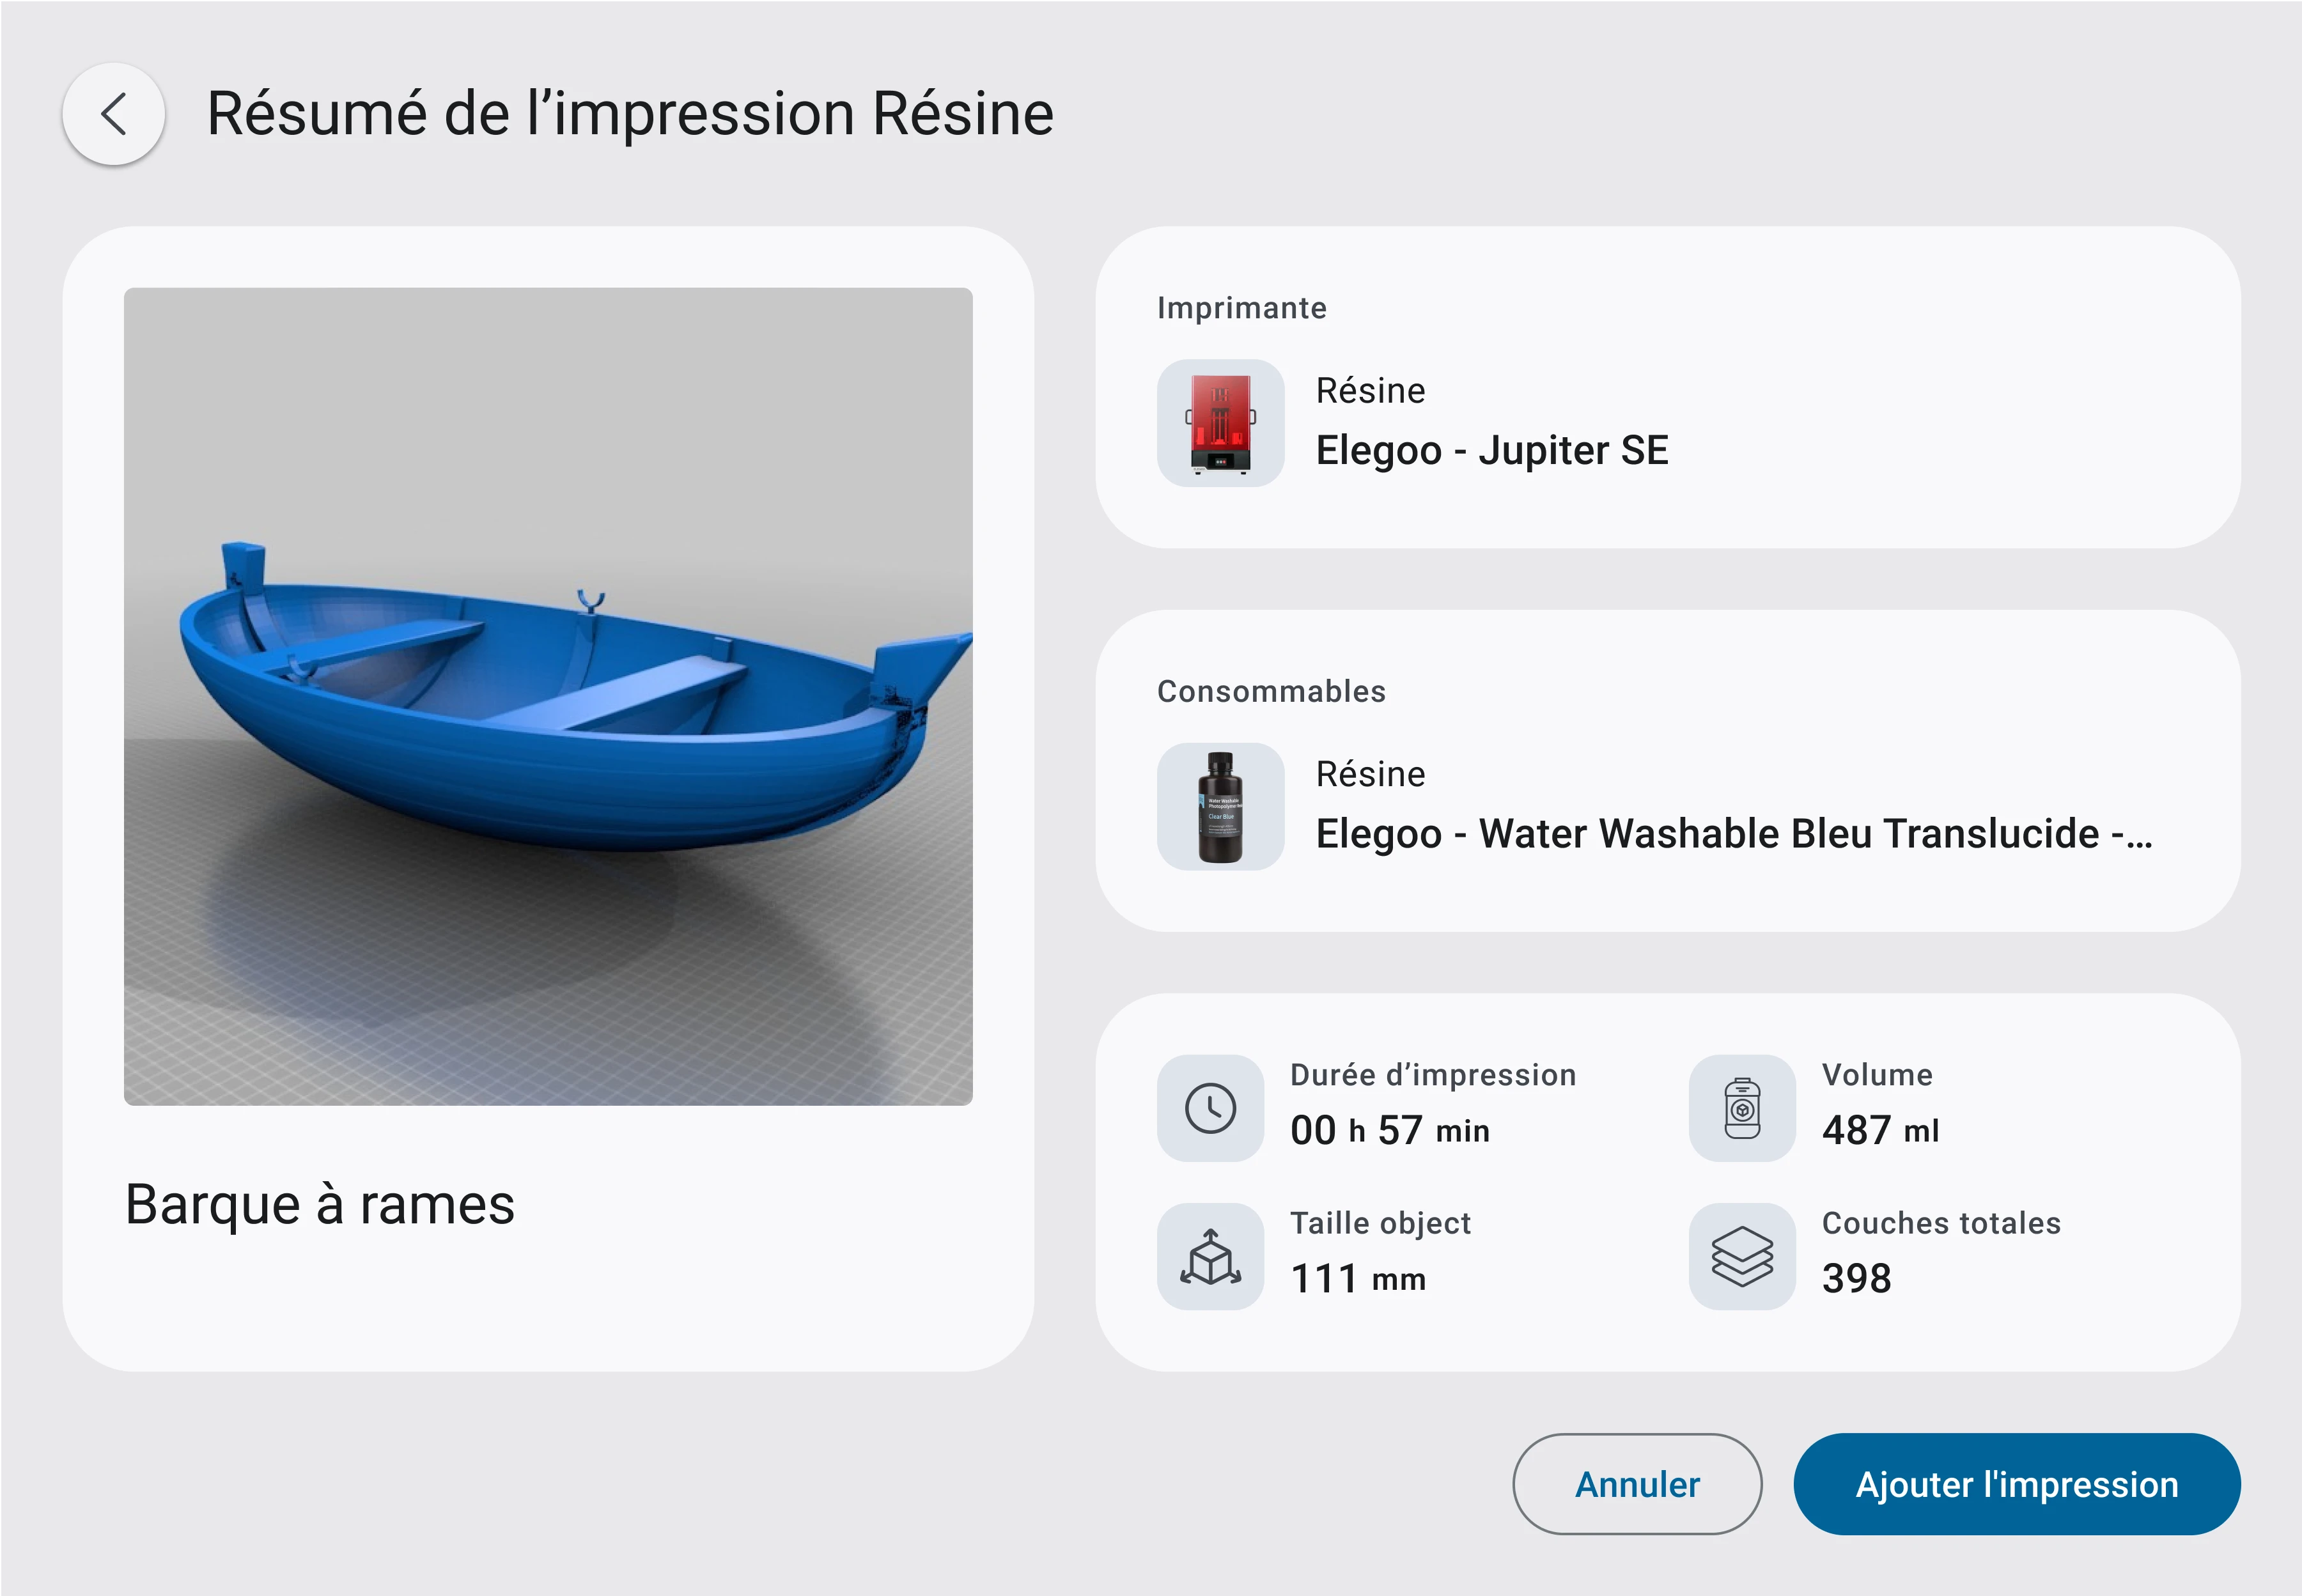Click the Water Washable Bleu Translucide consumable name
Image resolution: width=2302 pixels, height=1596 pixels.
1733,833
